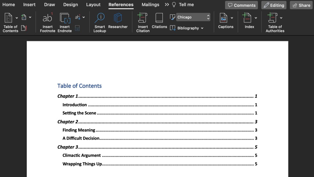This screenshot has height=177, width=314.
Task: Click the Table of Contents icon
Action: (x=9, y=18)
